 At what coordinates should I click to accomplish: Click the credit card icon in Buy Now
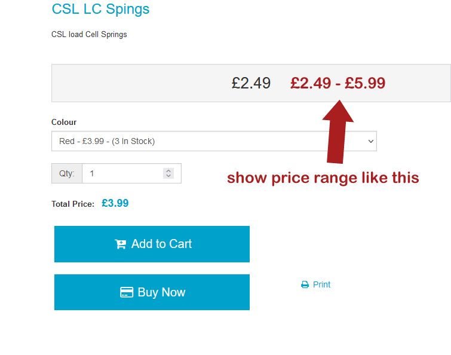coord(127,292)
